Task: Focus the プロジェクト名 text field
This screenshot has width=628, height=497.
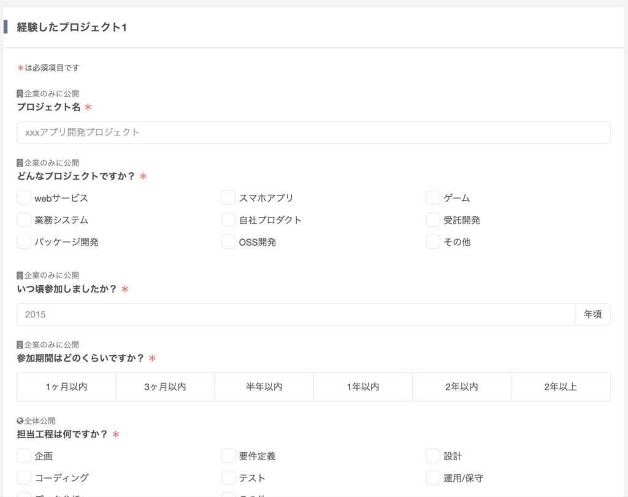Action: point(313,132)
